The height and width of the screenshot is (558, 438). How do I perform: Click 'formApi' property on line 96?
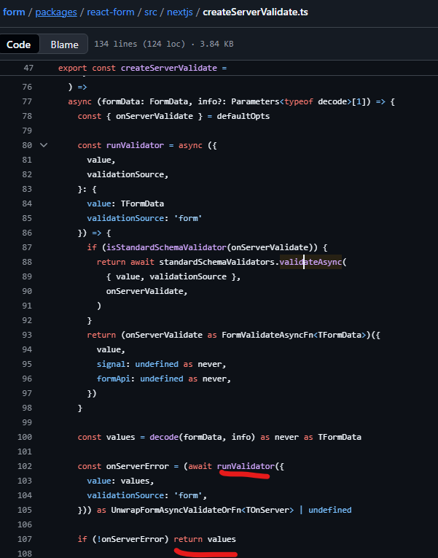pyautogui.click(x=114, y=379)
